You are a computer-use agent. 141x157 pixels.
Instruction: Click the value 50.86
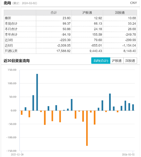66,29
